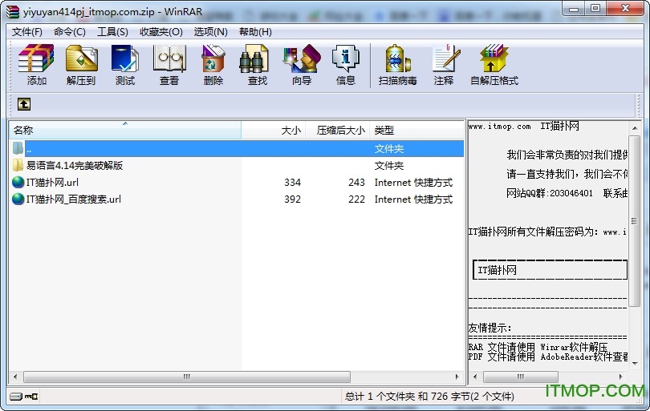650x411 pixels.
Task: Click the 友情提示: text in comment
Action: coord(490,328)
